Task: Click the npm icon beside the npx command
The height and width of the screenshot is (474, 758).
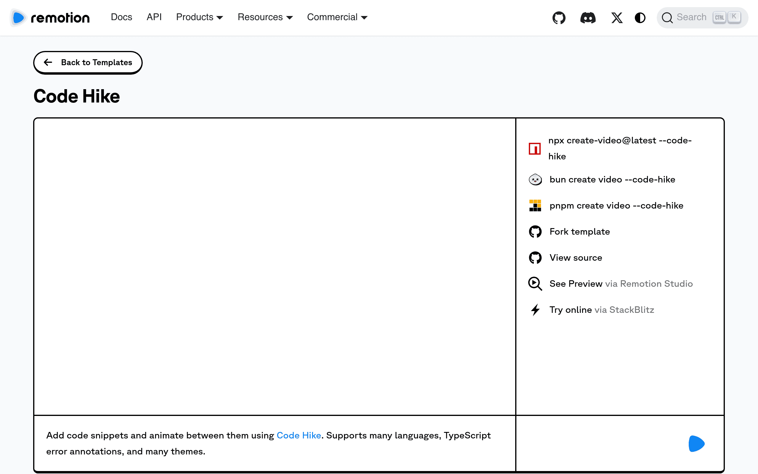Action: pos(535,149)
